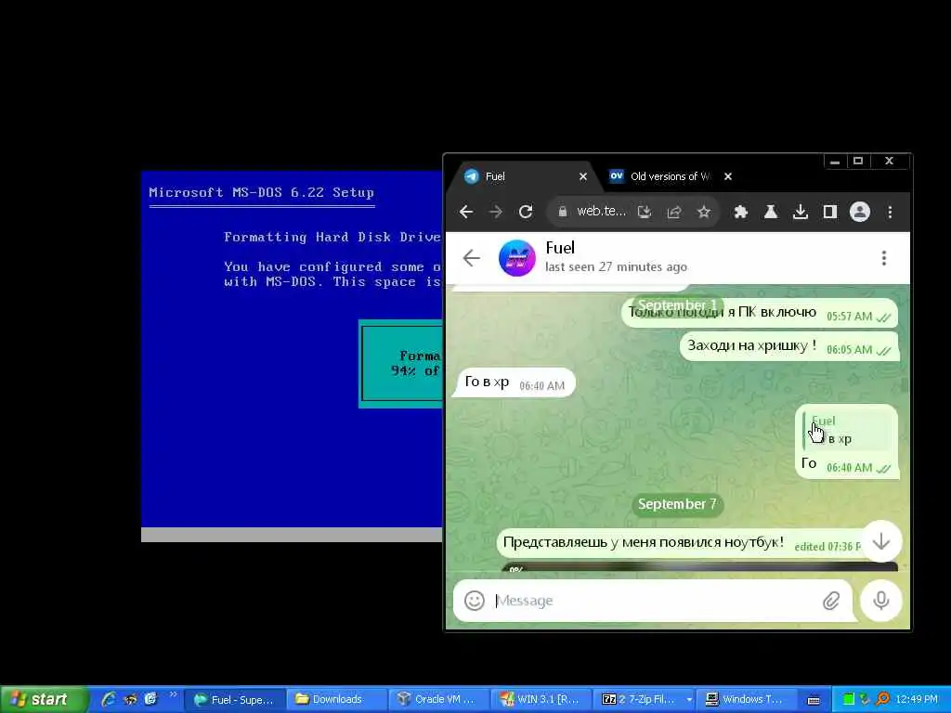This screenshot has width=951, height=713.
Task: Open the emoji picker
Action: point(475,601)
